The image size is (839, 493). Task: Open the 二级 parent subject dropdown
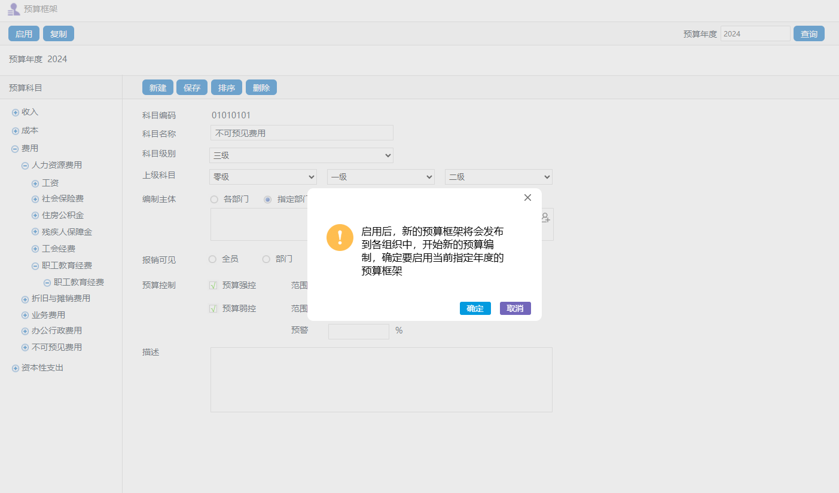(498, 177)
